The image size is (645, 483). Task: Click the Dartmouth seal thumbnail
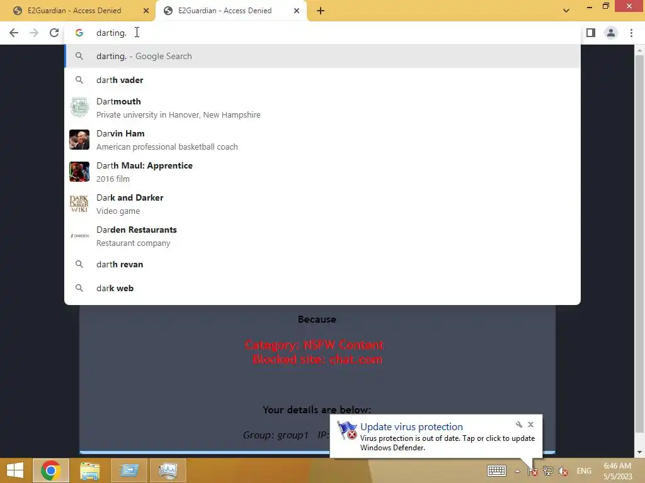tap(79, 108)
